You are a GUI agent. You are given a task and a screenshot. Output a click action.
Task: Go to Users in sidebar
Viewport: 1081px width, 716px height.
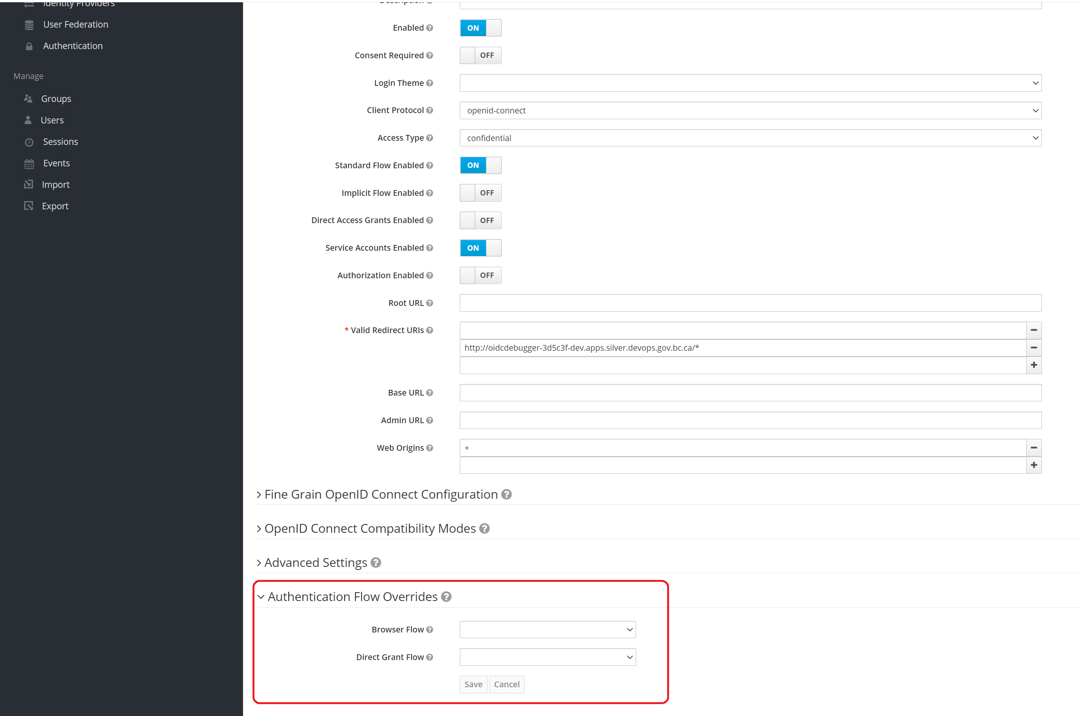[52, 120]
